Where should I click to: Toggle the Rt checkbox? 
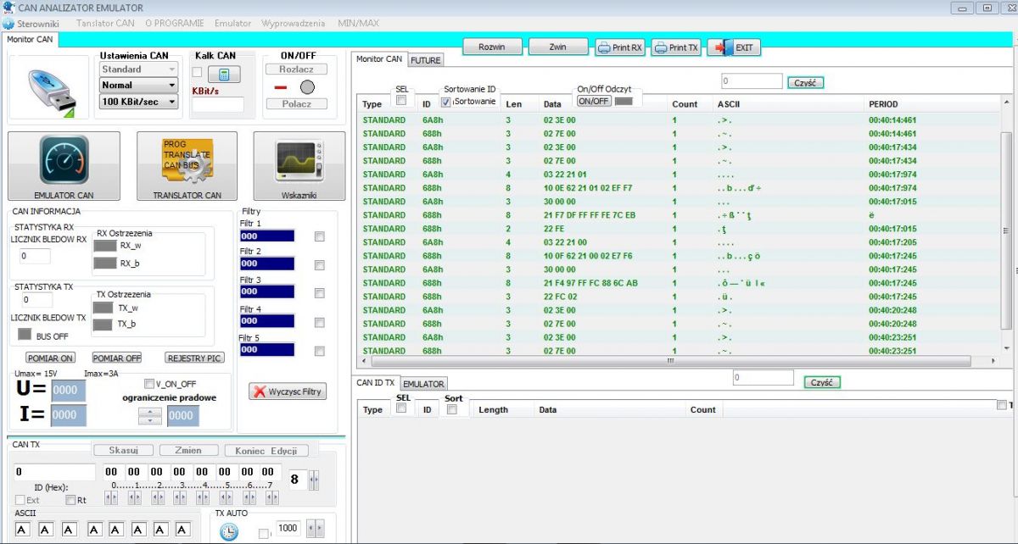pos(70,500)
